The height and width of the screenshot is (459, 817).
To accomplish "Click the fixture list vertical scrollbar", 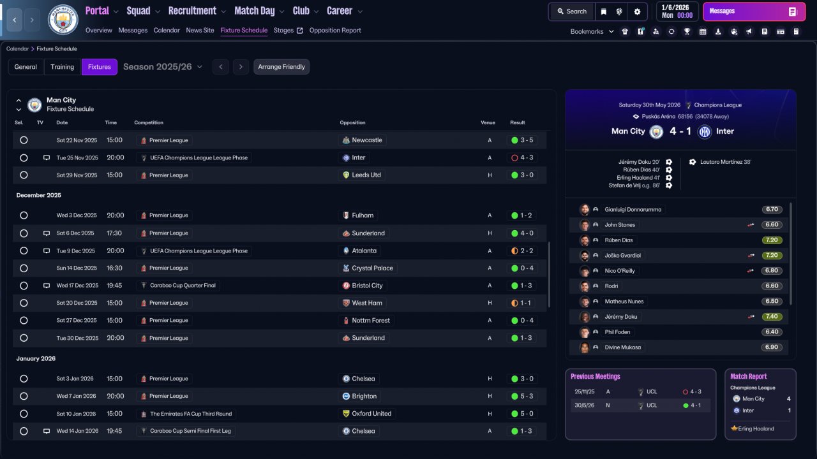I will [x=549, y=274].
